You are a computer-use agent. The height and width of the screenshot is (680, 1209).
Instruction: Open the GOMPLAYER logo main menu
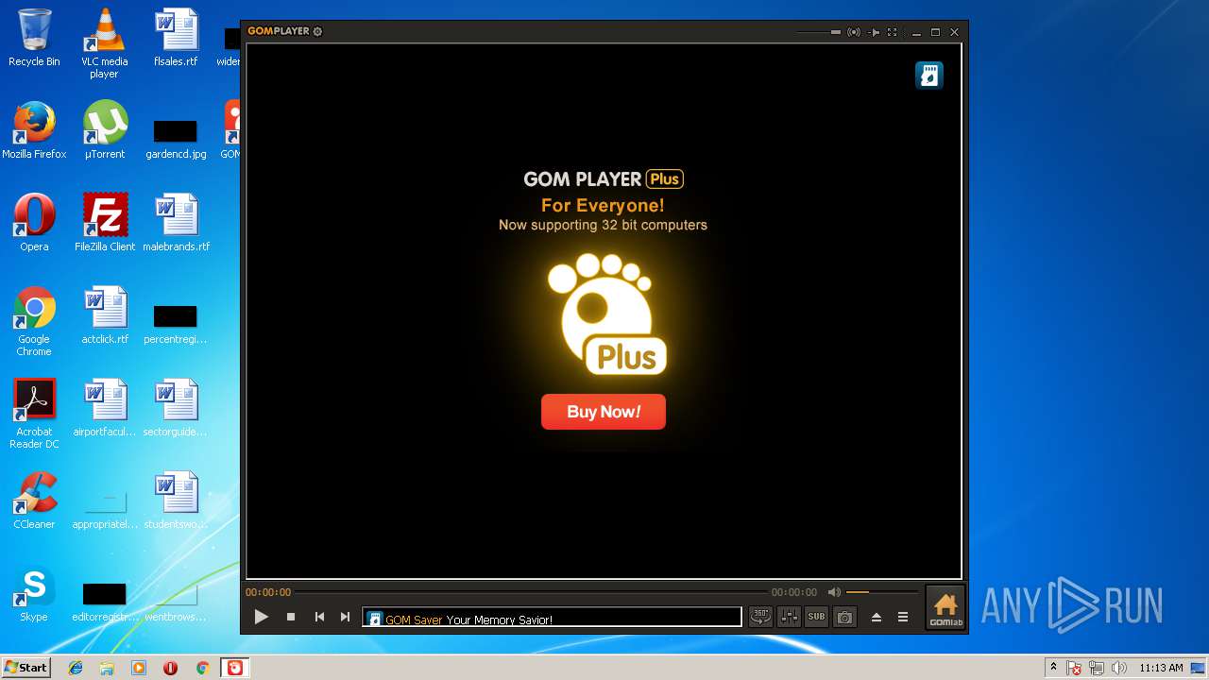coord(279,31)
